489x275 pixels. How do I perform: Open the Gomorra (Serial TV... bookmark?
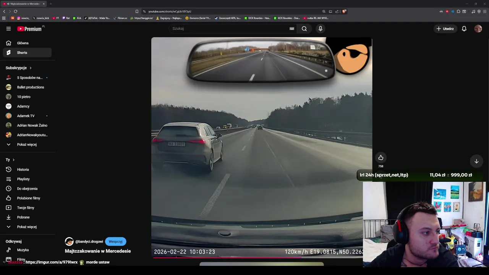pyautogui.click(x=198, y=18)
